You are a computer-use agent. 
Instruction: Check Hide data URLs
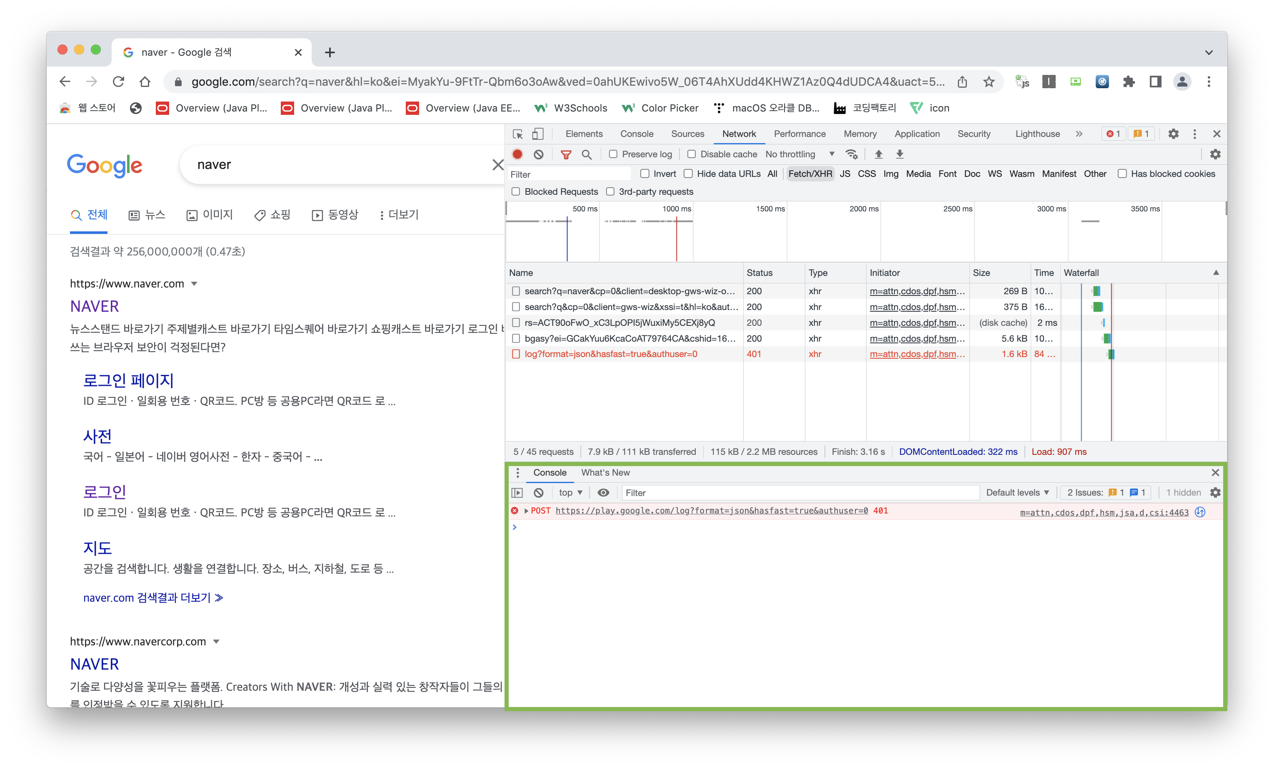point(688,174)
